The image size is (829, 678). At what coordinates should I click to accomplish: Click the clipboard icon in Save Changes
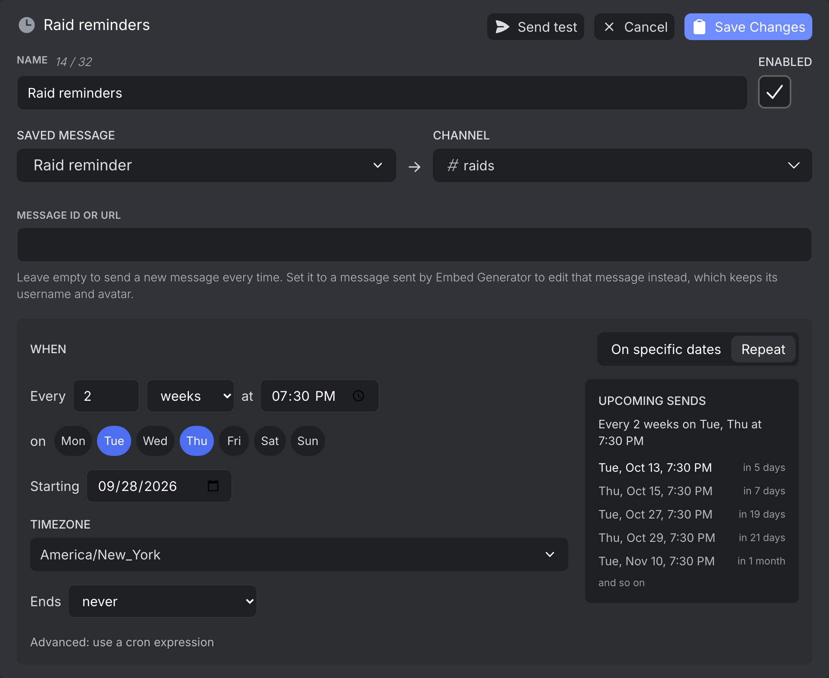coord(699,27)
